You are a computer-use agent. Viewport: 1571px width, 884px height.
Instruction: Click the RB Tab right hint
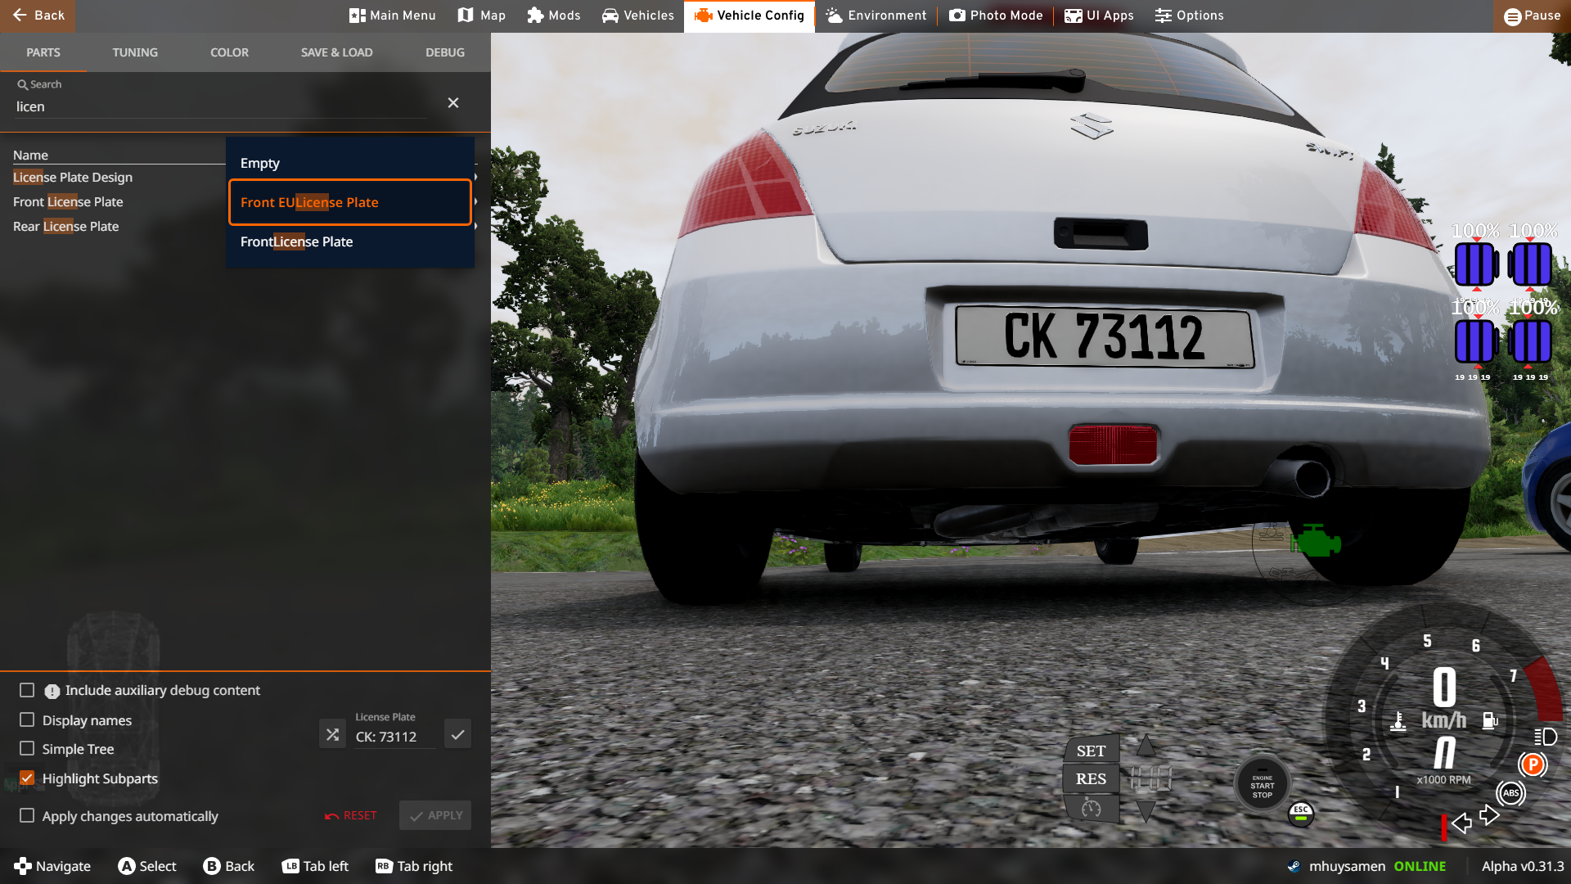(414, 866)
